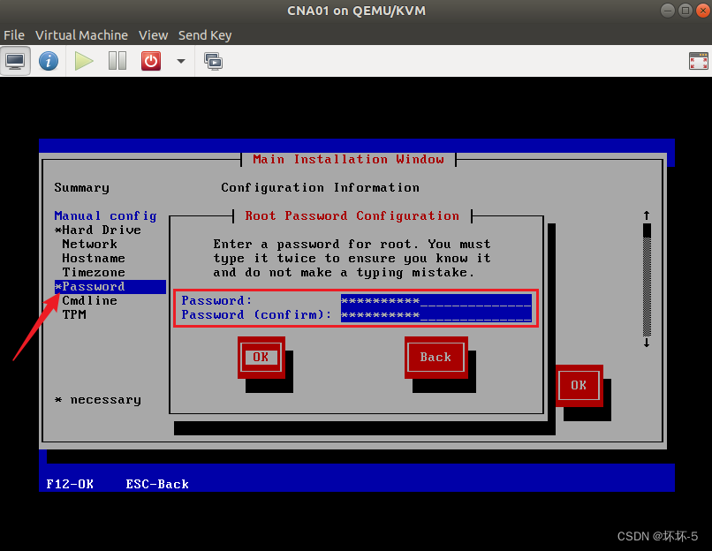Open VM snapshots with the dual-screen icon
The width and height of the screenshot is (712, 551).
(212, 61)
